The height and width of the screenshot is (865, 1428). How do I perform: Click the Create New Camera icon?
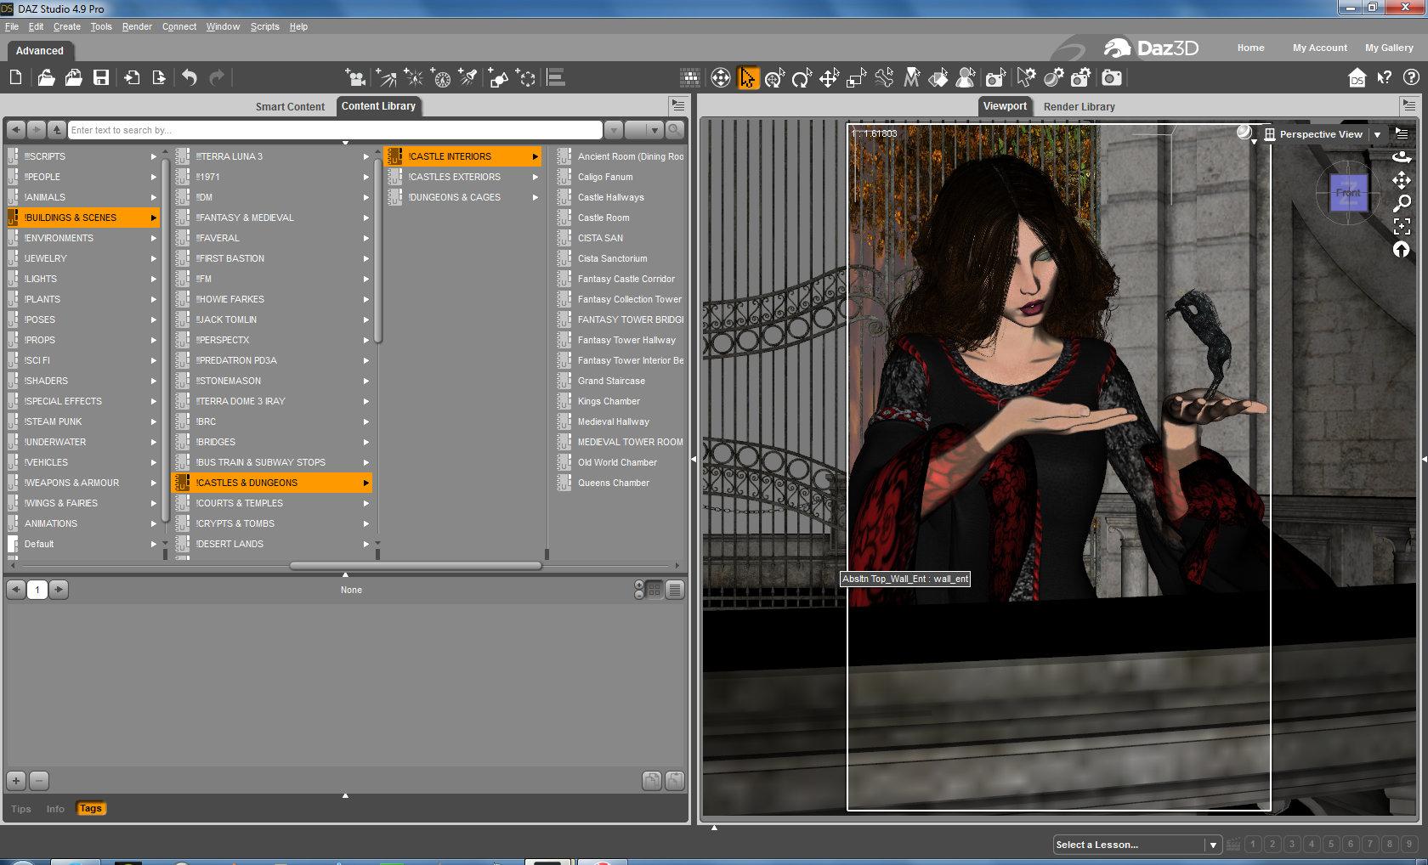(355, 78)
